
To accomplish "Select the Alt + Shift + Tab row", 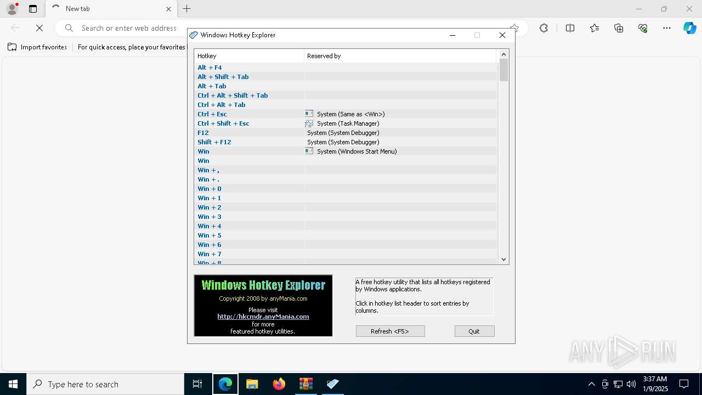I will [x=346, y=77].
